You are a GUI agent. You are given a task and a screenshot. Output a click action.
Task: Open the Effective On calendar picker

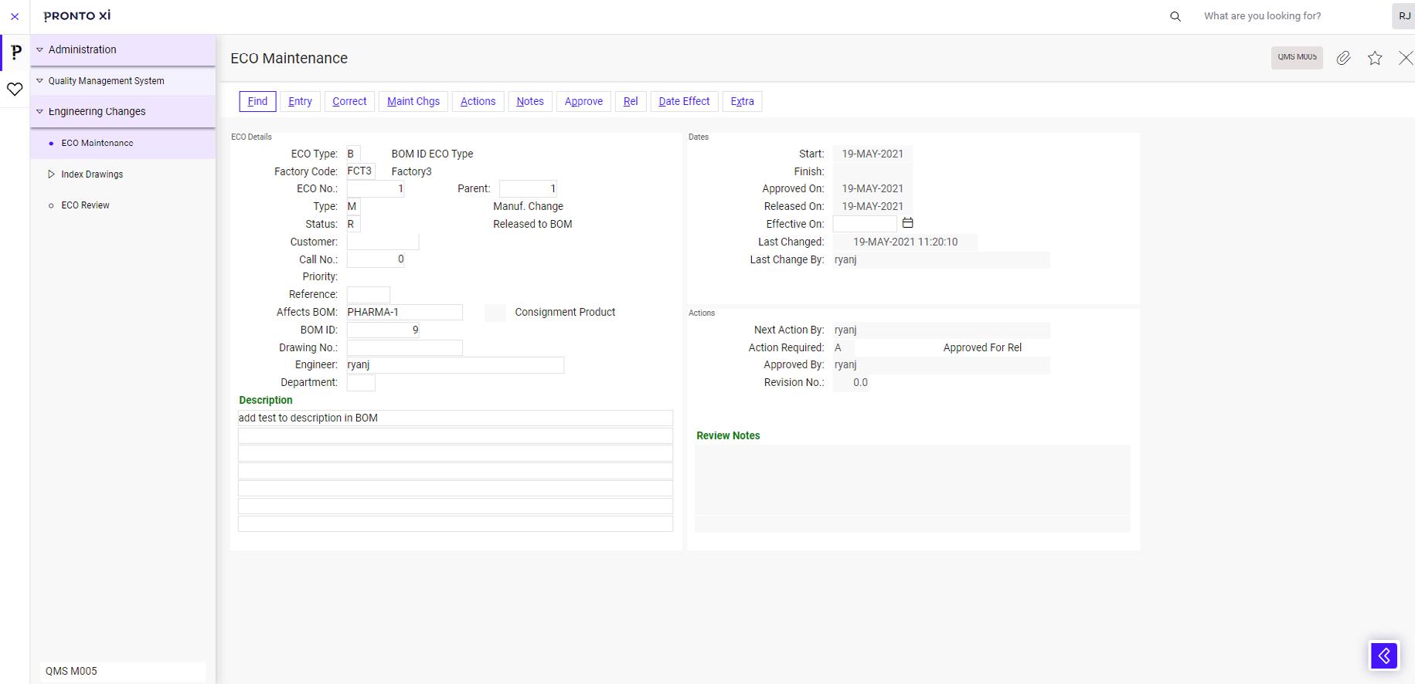tap(908, 223)
